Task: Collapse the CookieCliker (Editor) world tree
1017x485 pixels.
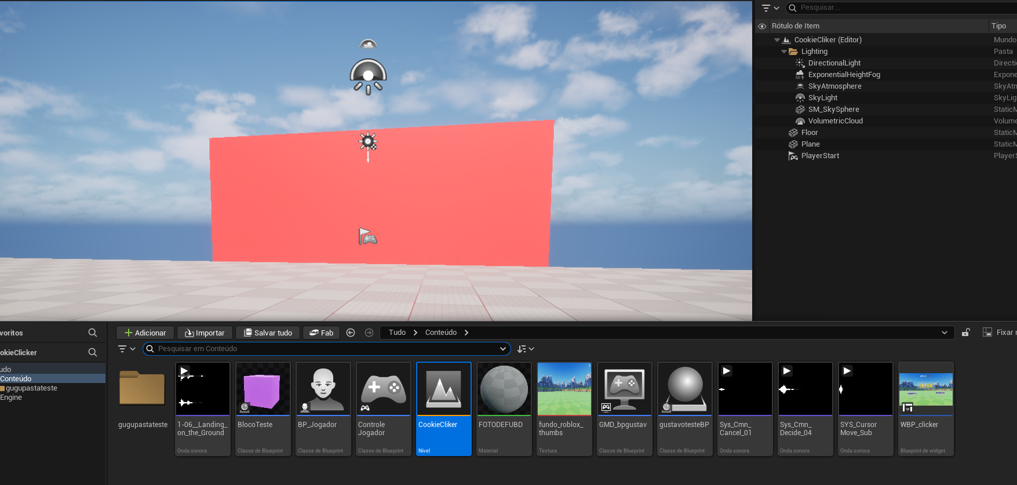Action: click(777, 40)
